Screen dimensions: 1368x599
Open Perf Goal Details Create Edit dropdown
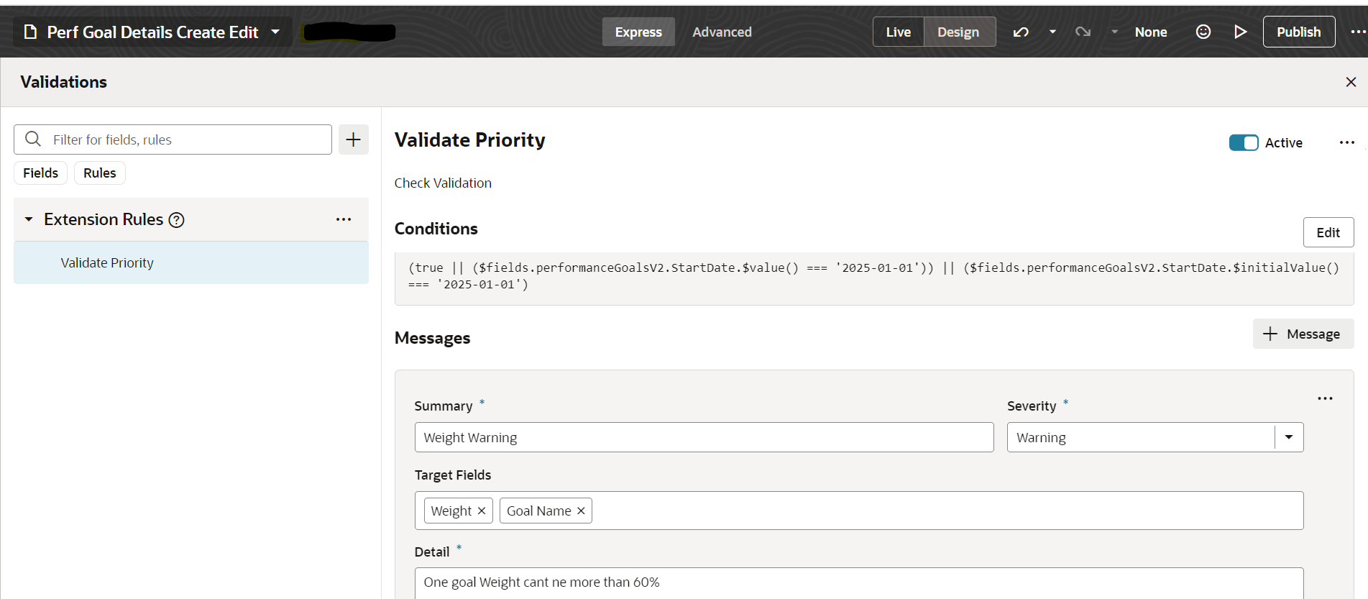coord(275,32)
